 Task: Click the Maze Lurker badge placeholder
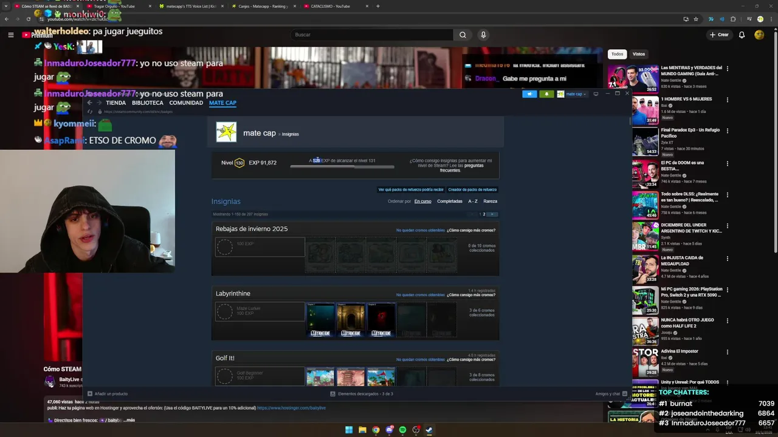pos(260,311)
